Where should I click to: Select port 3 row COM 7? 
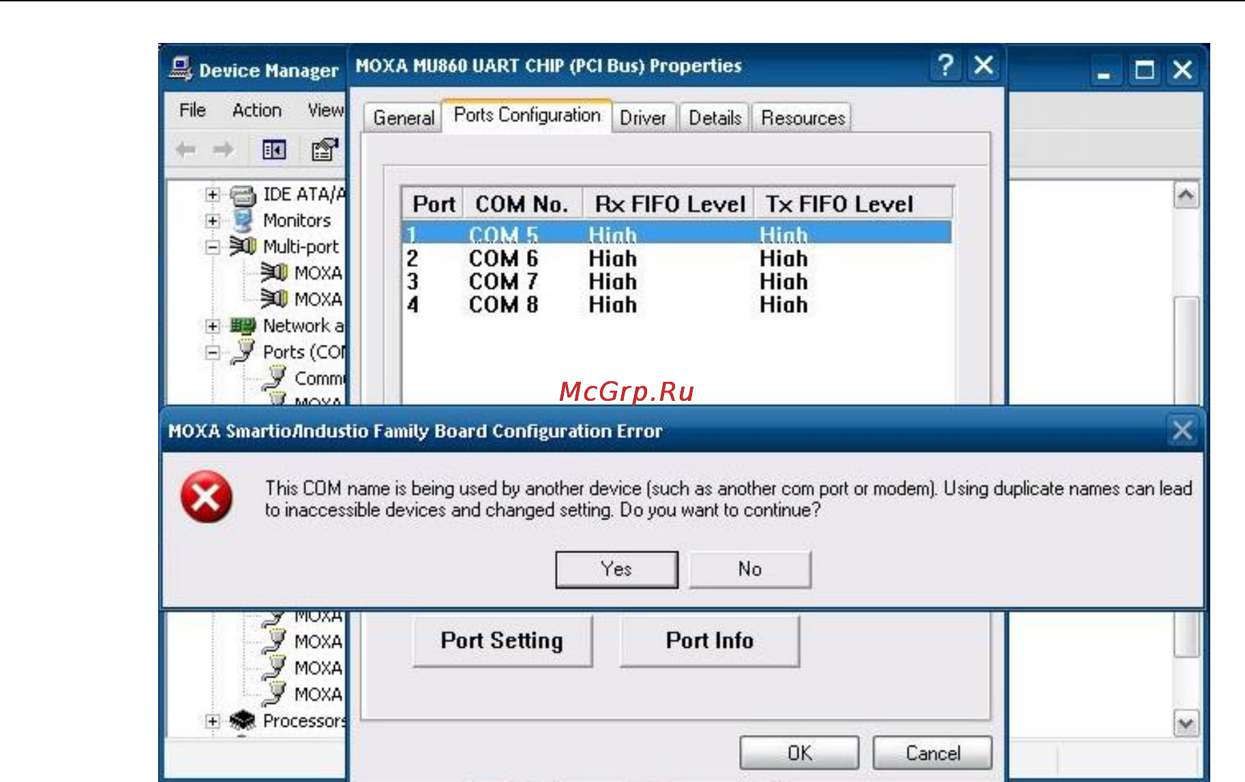point(676,282)
